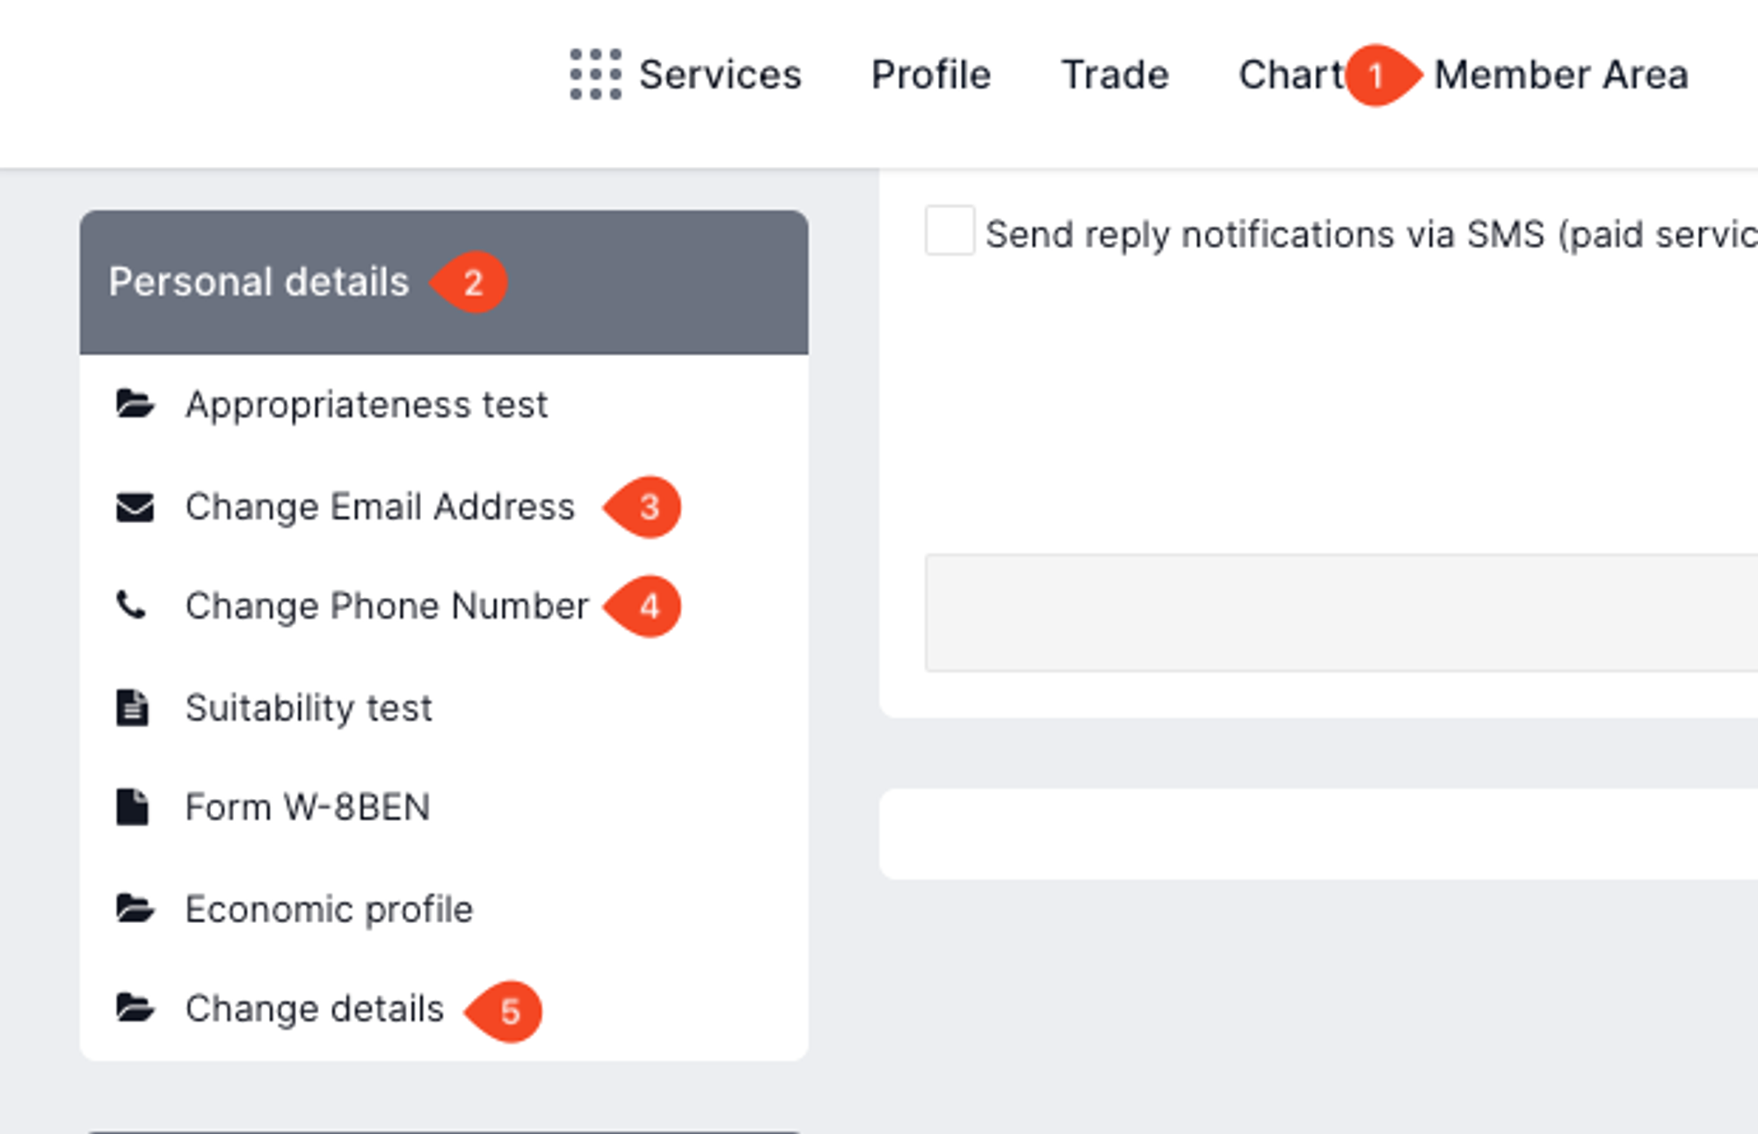Open Economic profile link
The height and width of the screenshot is (1134, 1758).
[329, 909]
